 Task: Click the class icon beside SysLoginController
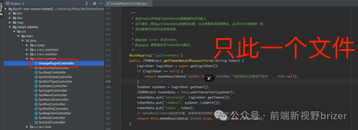(36, 91)
